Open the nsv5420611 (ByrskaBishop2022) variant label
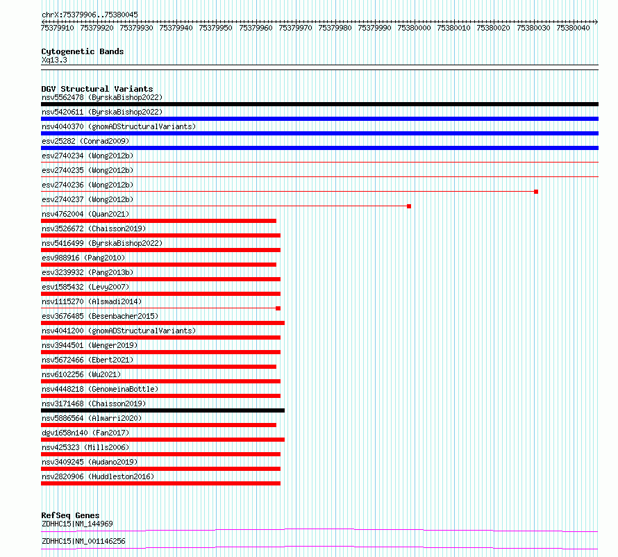This screenshot has height=557, width=618. coord(102,112)
